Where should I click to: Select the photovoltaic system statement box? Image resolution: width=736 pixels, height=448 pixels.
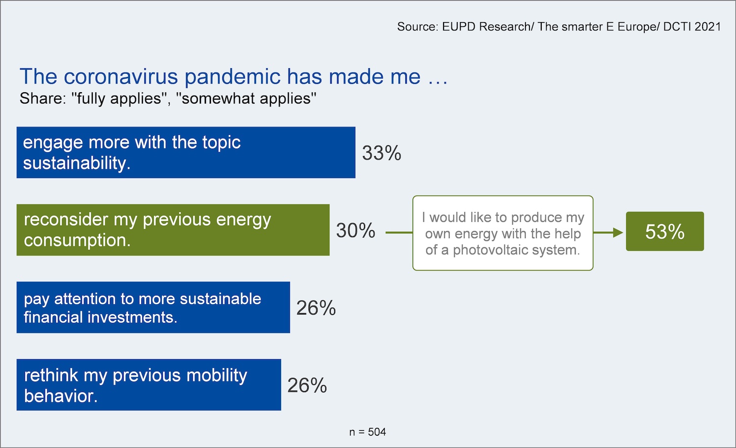pos(503,233)
